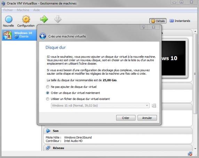Viewport: 199px width, 158px height.
Task: Click the Disque dur heading
Action: tap(56, 47)
